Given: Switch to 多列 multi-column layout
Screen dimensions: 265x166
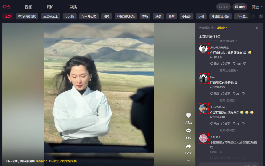Looking at the screenshot, I should point(224,7).
